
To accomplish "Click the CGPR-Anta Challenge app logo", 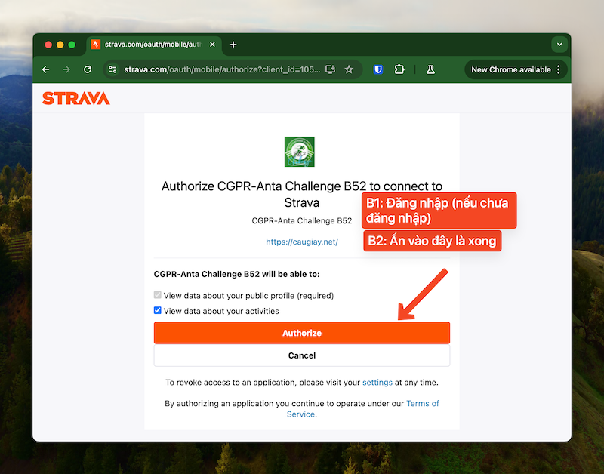I will (x=299, y=152).
